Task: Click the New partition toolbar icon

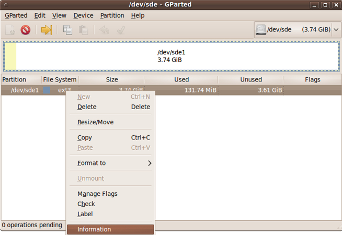Action: point(10,30)
